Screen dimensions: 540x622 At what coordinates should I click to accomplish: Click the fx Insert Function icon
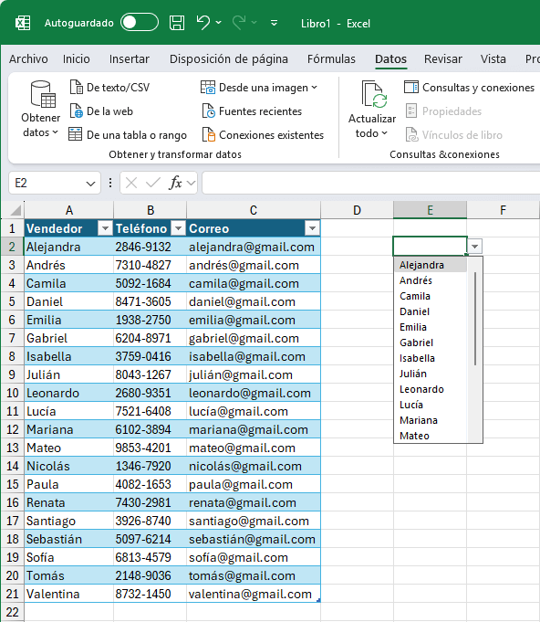(x=175, y=183)
